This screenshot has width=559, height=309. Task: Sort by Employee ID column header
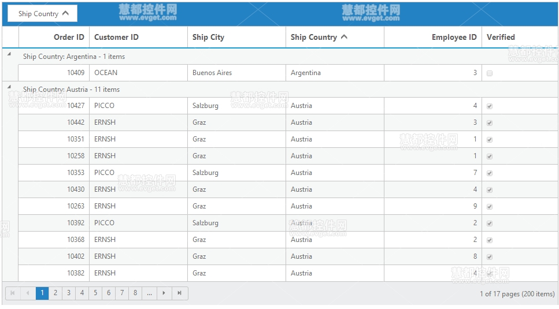pyautogui.click(x=433, y=37)
